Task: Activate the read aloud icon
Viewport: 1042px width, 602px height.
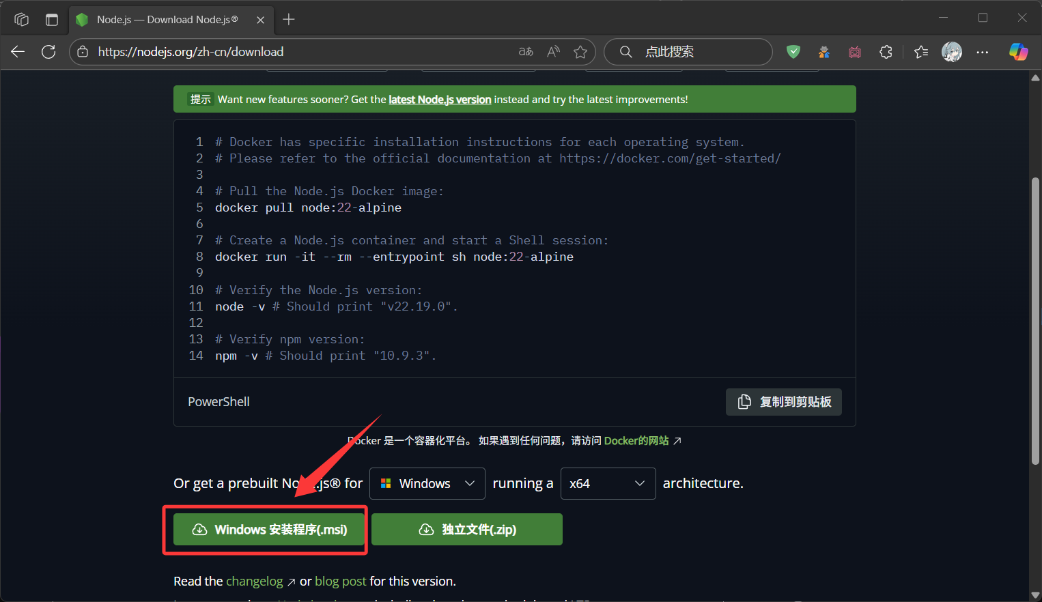Action: (554, 52)
